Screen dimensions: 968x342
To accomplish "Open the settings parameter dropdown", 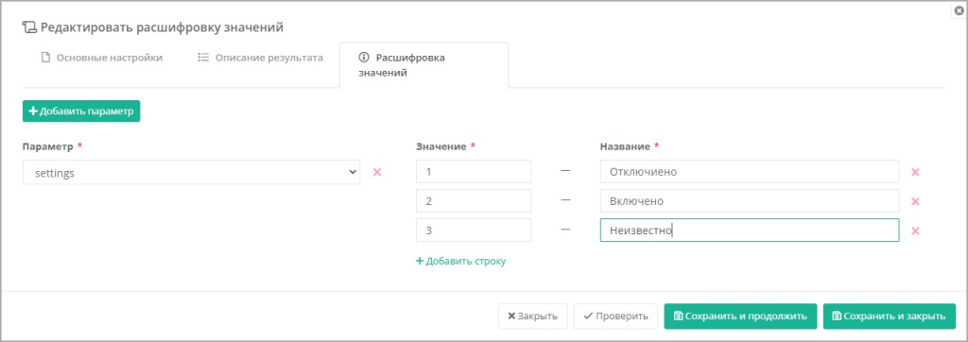I will (191, 172).
